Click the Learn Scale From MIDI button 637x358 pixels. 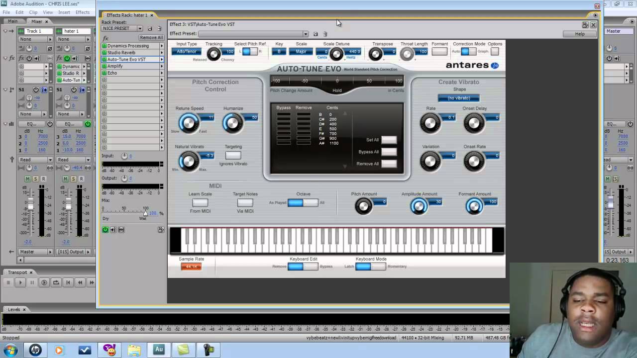[x=200, y=202]
